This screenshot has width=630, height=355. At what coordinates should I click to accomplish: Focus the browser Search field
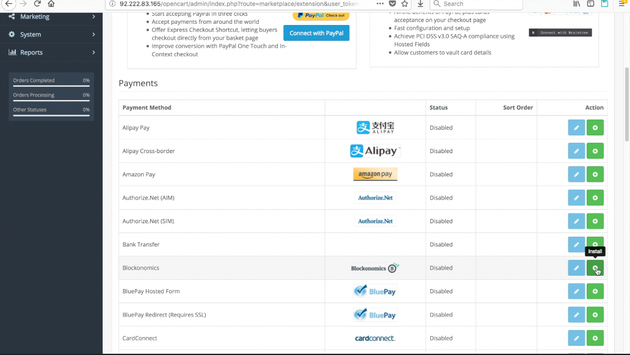pyautogui.click(x=476, y=4)
